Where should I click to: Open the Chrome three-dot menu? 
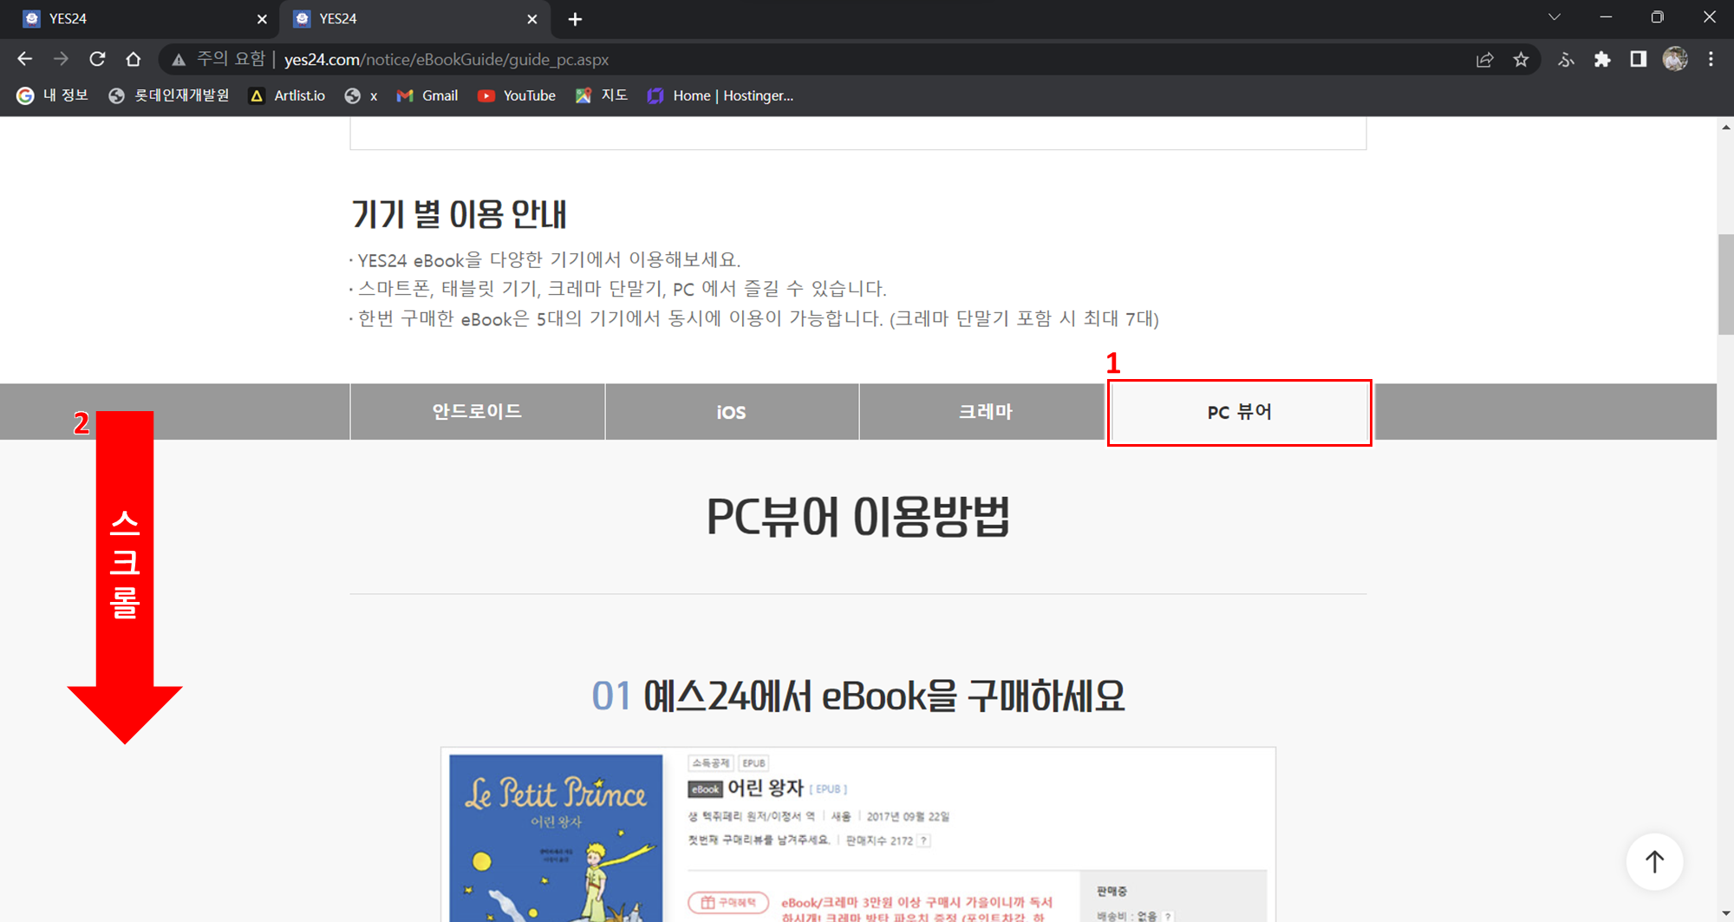[1711, 59]
